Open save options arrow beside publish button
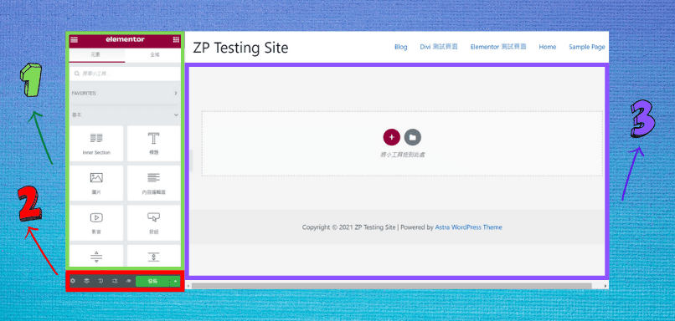The height and width of the screenshot is (321, 675). pyautogui.click(x=175, y=281)
